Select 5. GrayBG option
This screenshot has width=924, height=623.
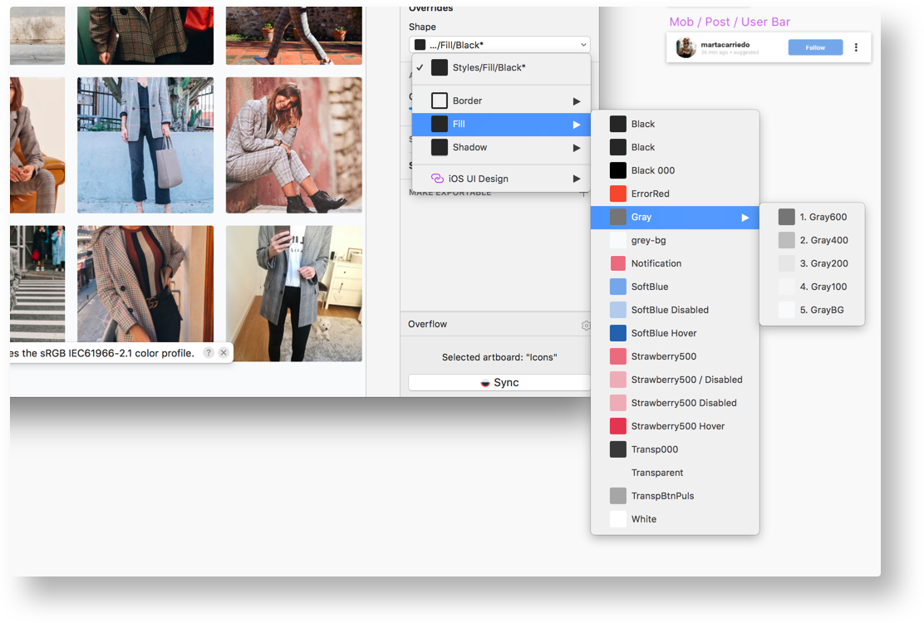(x=821, y=310)
